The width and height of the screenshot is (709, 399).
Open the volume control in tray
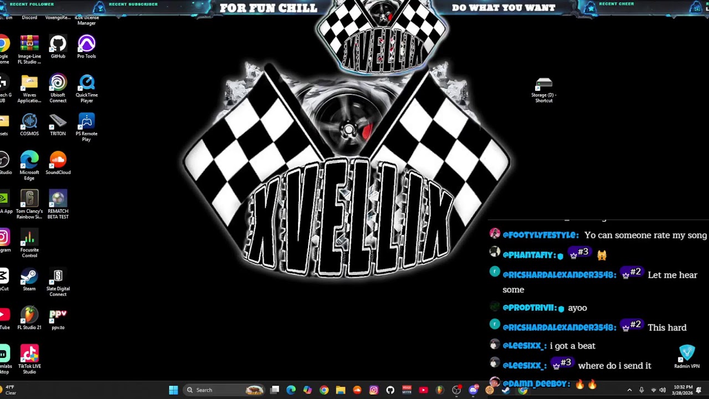[x=662, y=390]
